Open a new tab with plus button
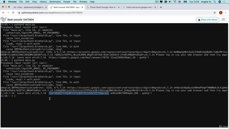This screenshot has width=229, height=129. [x=161, y=7]
